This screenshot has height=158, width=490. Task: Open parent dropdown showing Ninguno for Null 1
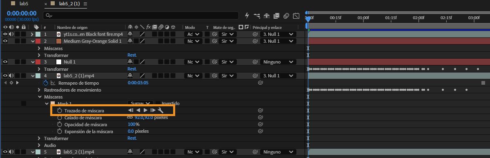(x=279, y=62)
